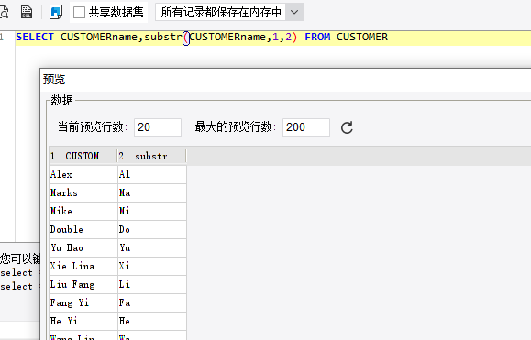Select the Double cell
The width and height of the screenshot is (531, 340).
click(x=83, y=229)
